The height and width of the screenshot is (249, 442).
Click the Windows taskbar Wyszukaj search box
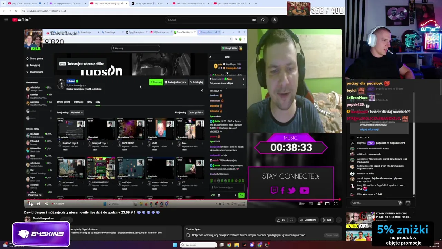pos(198,245)
